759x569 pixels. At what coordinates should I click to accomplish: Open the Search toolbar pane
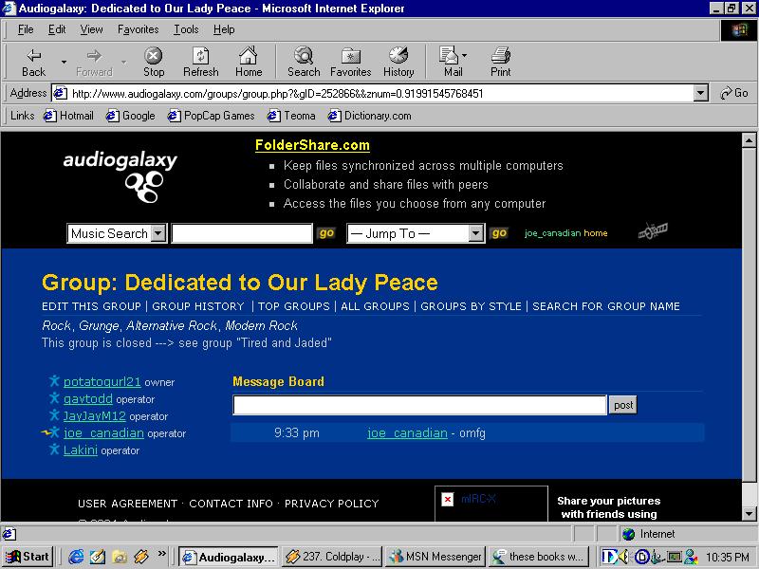[x=304, y=62]
